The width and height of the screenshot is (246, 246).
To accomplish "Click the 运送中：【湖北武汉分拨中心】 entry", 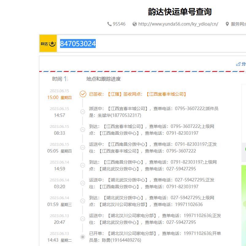I will click(152, 183).
